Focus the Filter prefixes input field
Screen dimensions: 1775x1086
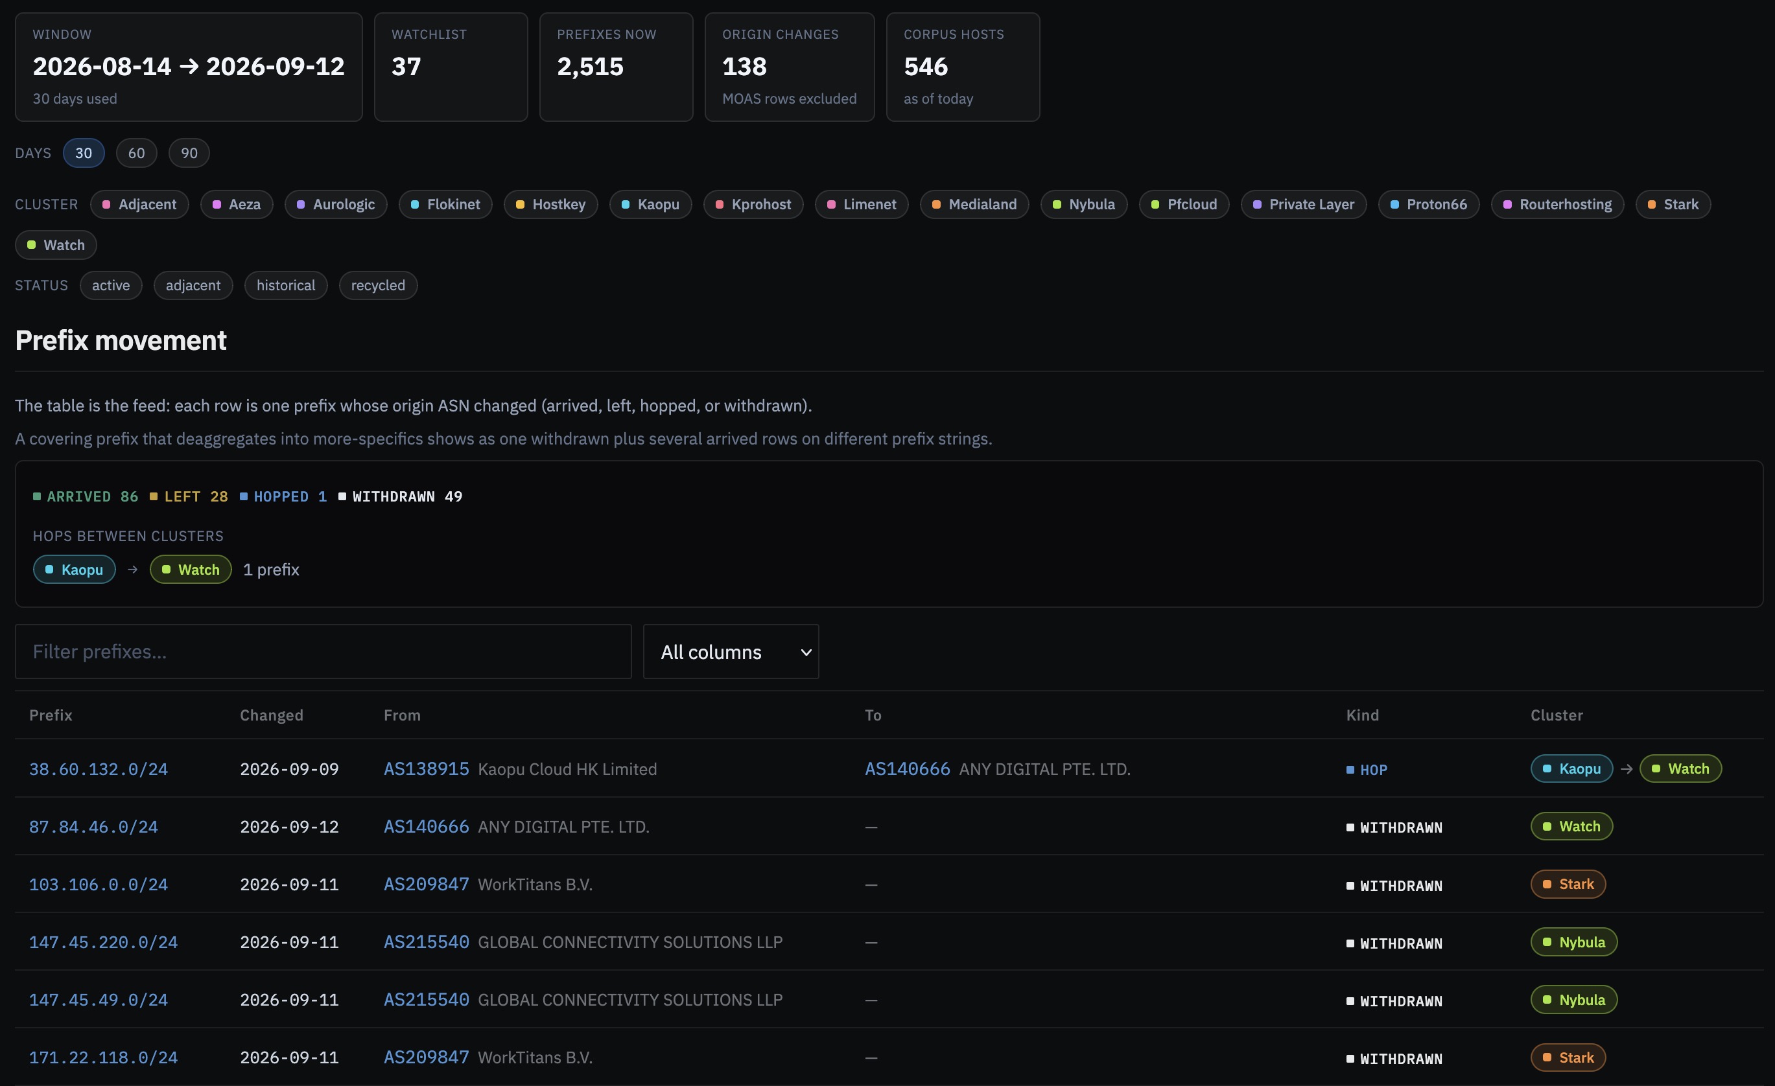point(323,652)
